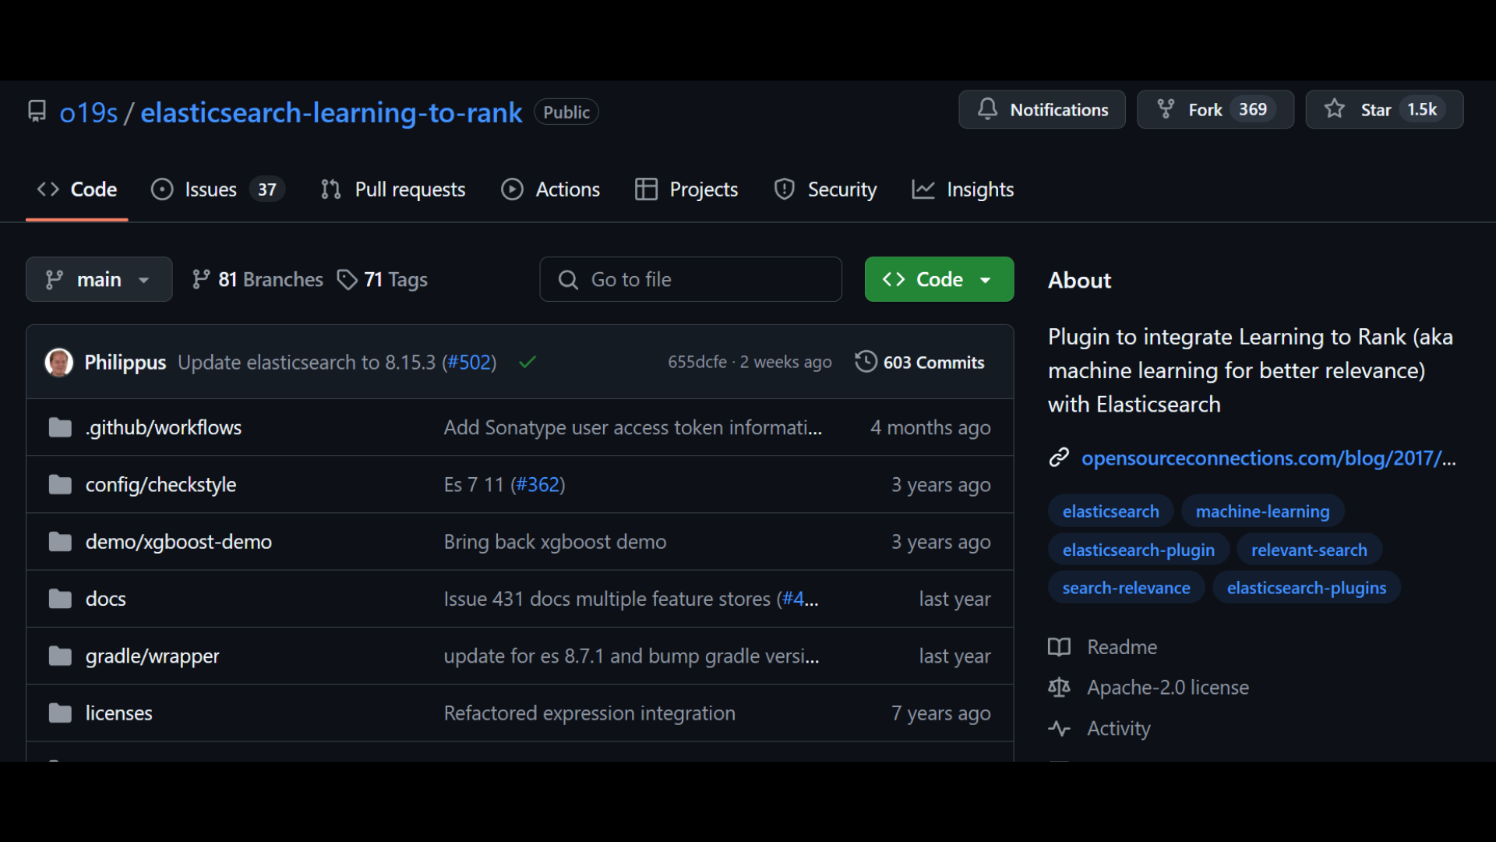Open 'Bring back xgboost demo' commit message

(x=555, y=542)
